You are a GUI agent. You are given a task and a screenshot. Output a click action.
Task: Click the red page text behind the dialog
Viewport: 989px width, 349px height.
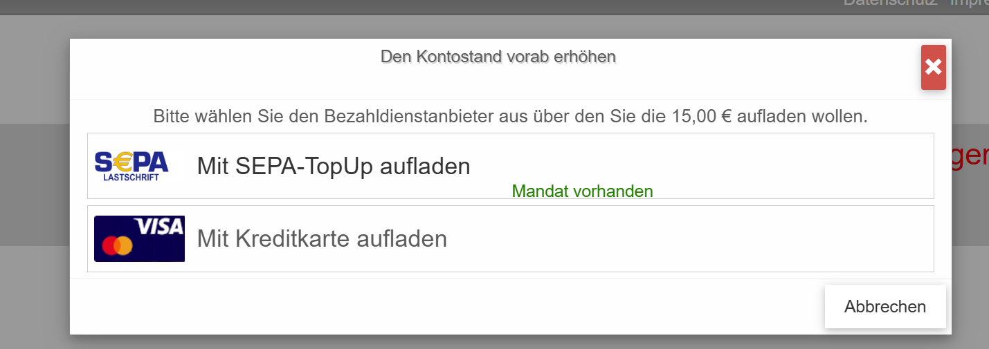(x=970, y=156)
